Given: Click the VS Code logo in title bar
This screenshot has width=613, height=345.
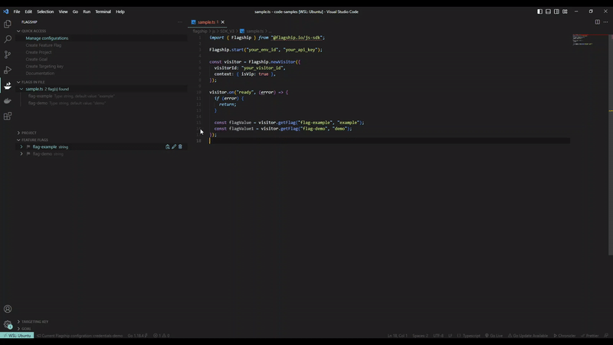Looking at the screenshot, I should [6, 11].
